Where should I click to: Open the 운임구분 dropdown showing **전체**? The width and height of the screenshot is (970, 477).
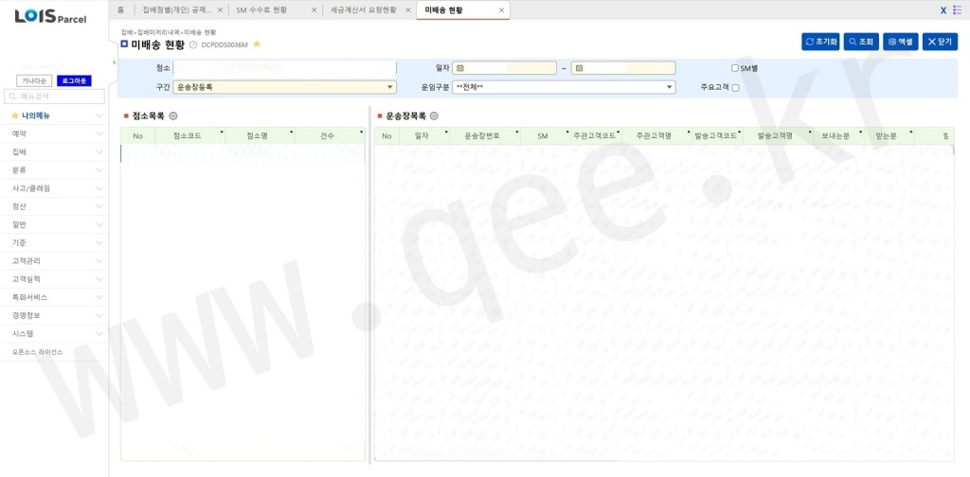[563, 87]
